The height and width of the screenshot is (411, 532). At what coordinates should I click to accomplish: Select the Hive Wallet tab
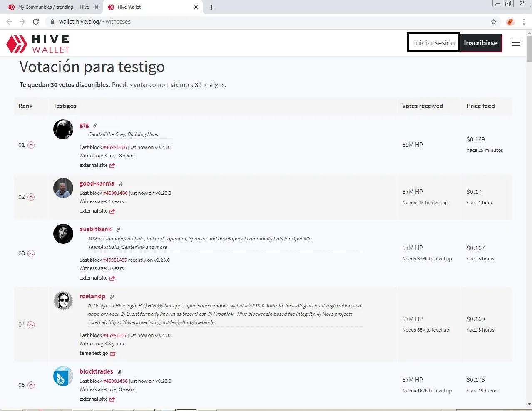[153, 7]
